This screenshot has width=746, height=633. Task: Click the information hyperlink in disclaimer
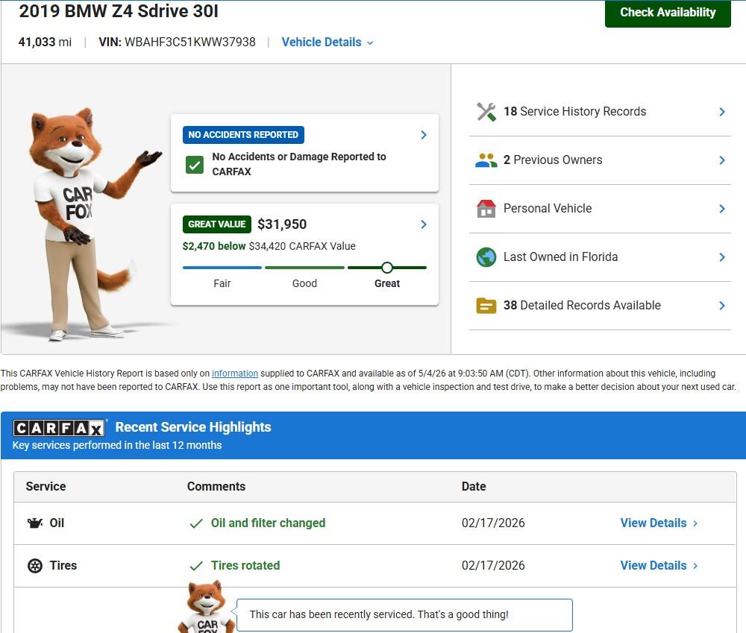pos(235,374)
